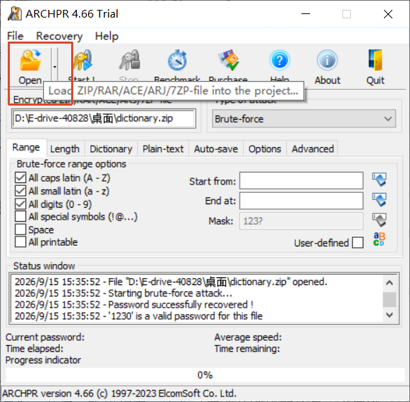410x402 pixels.
Task: Close the ARCHPR window
Action: pyautogui.click(x=388, y=14)
